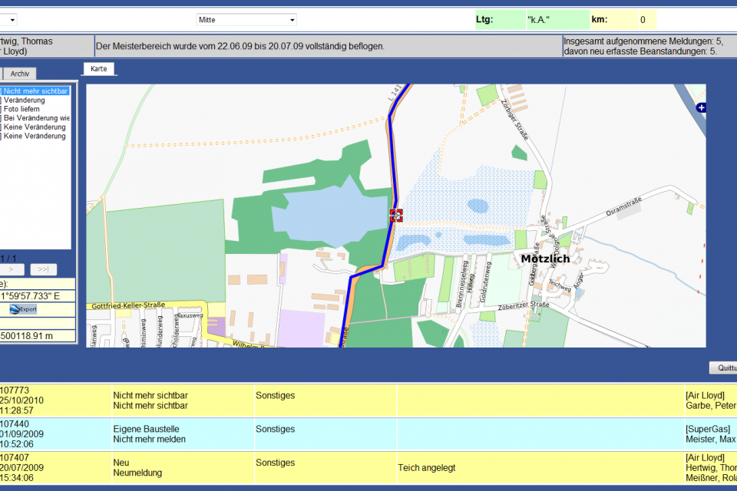Screen dimensions: 737x491
Task: Go to next record with > button
Action: (x=11, y=269)
